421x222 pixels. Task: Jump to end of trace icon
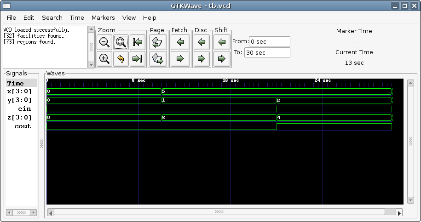tap(137, 59)
